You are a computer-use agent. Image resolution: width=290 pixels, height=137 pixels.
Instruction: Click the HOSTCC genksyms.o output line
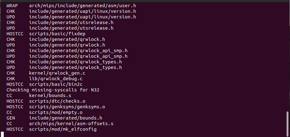coord(56,107)
